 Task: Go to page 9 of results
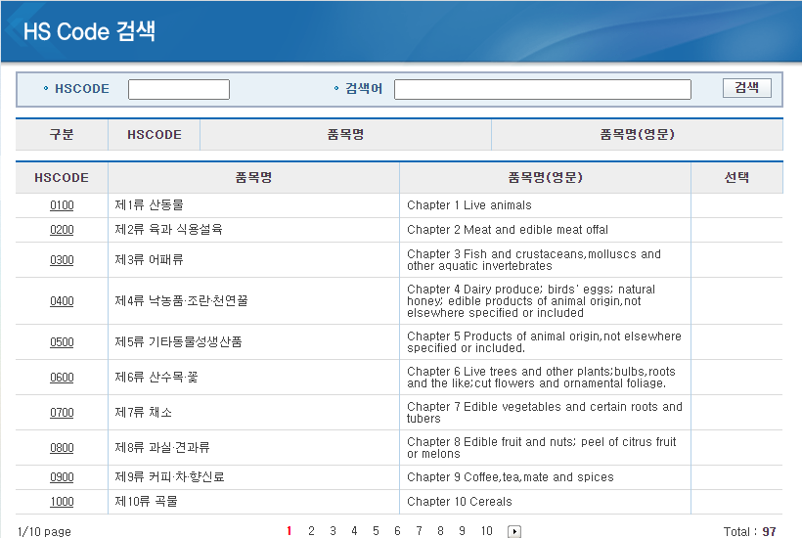(462, 531)
